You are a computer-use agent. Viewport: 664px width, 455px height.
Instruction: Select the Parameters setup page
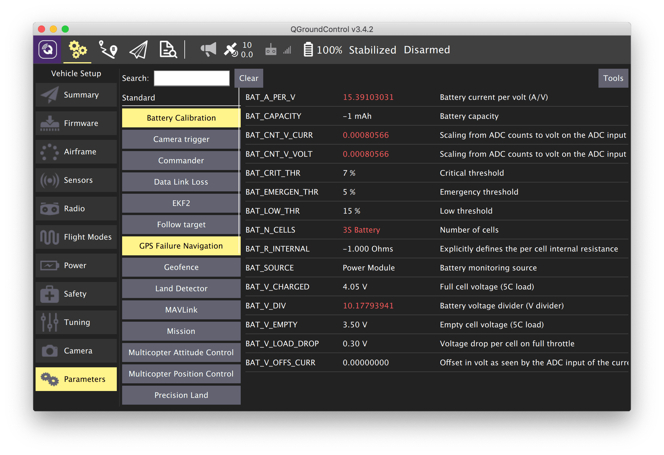point(76,379)
